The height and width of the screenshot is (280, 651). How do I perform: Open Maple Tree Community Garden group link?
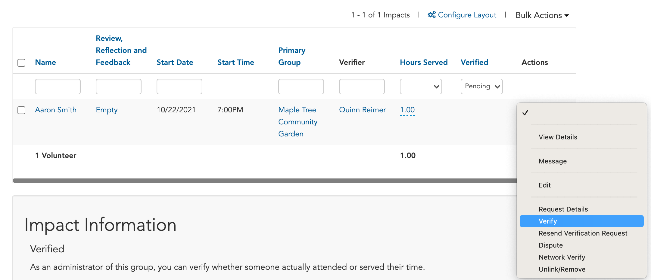[298, 122]
